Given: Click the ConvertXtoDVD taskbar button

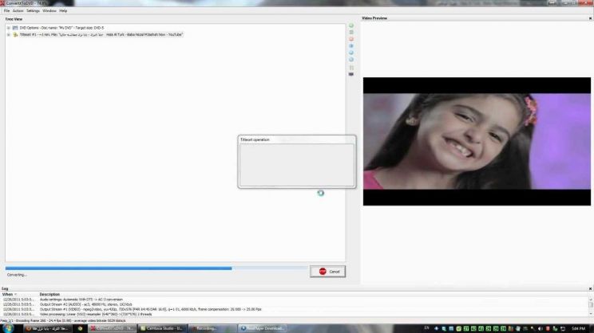Looking at the screenshot, I should (x=112, y=328).
